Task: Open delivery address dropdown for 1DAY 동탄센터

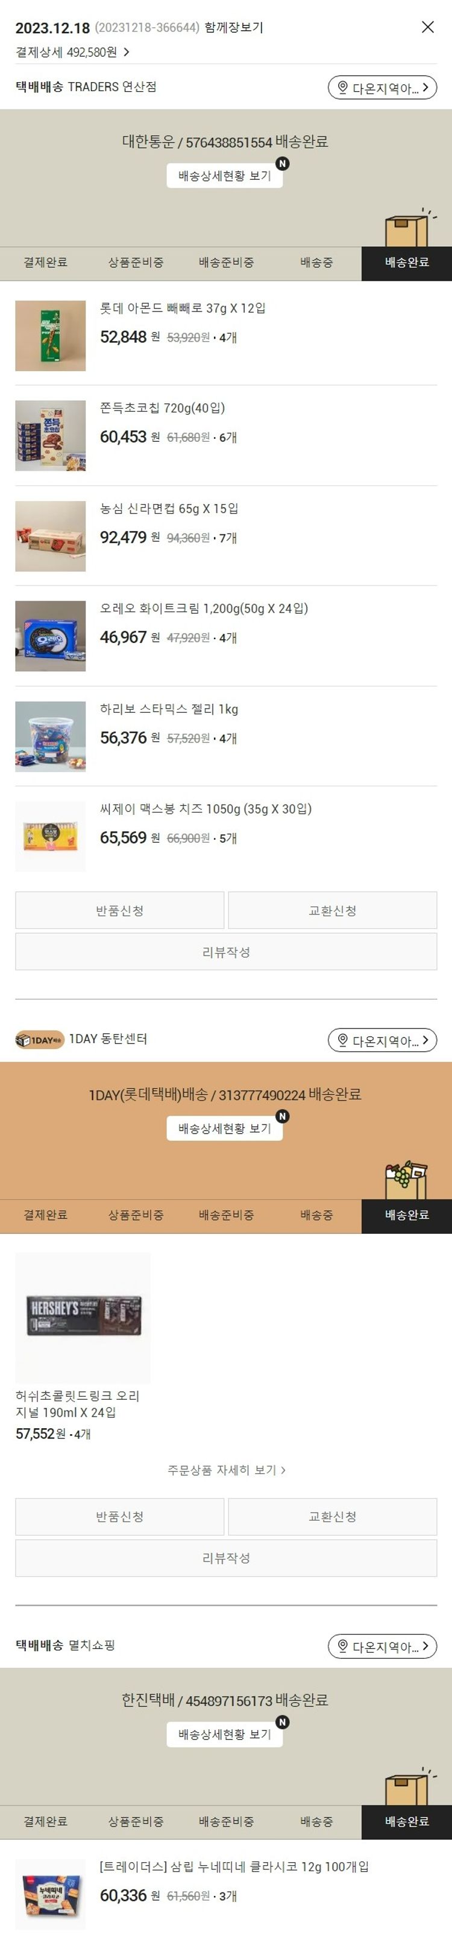Action: coord(382,1040)
